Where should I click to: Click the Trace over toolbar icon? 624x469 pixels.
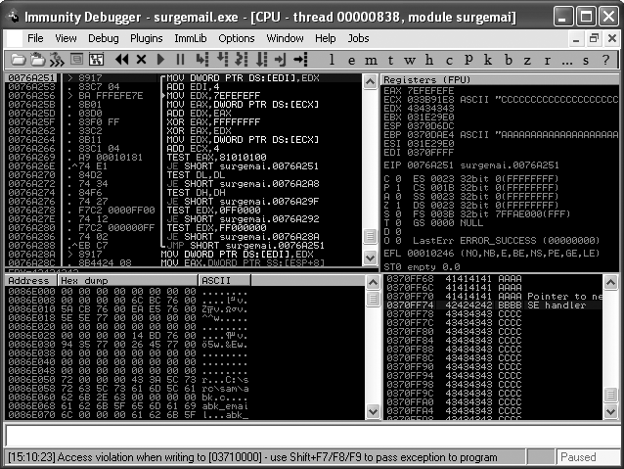(261, 60)
